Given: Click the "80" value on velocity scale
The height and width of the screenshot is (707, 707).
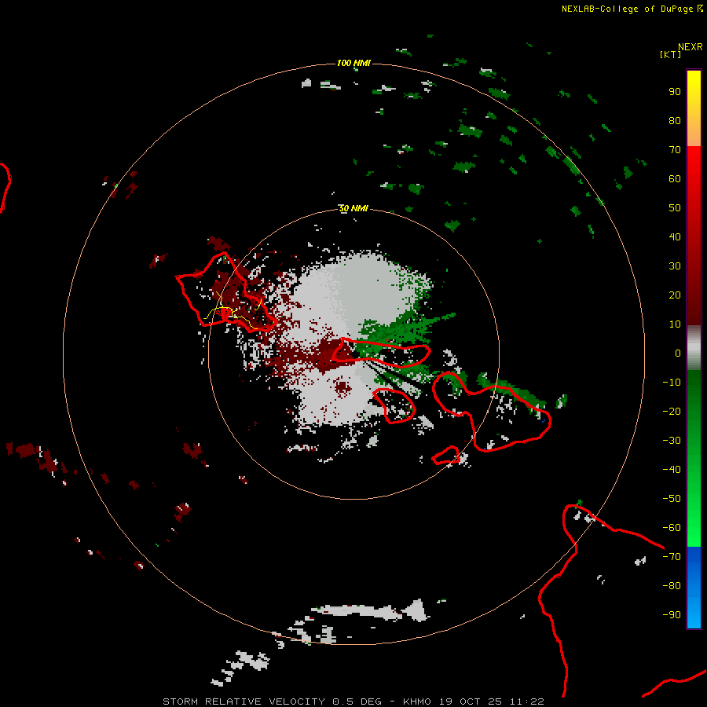Looking at the screenshot, I should 675,120.
